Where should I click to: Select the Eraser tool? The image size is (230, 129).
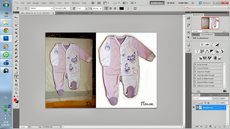coord(16,57)
